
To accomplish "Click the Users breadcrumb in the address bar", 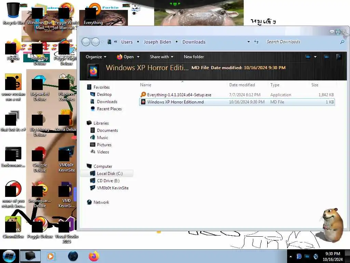I will pyautogui.click(x=127, y=42).
